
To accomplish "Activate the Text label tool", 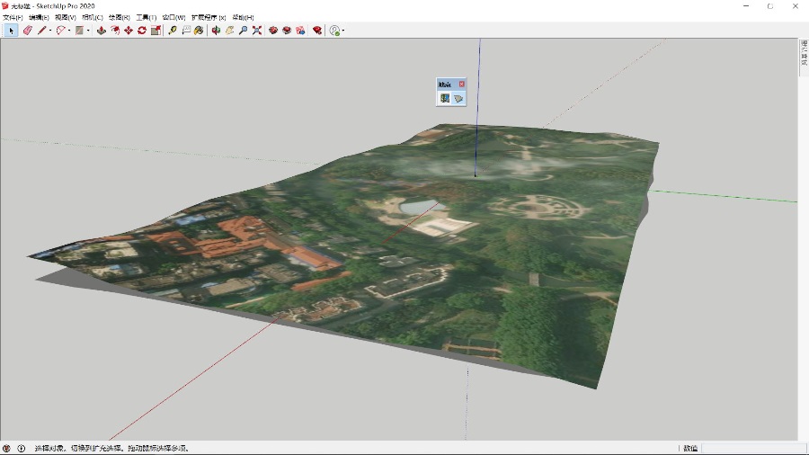I will [x=186, y=31].
